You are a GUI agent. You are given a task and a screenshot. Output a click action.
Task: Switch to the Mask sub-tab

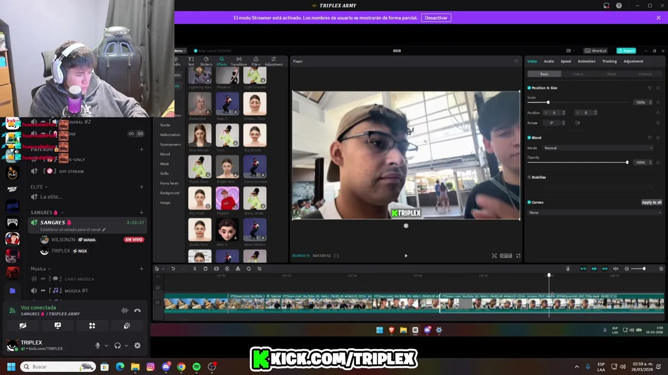[612, 74]
